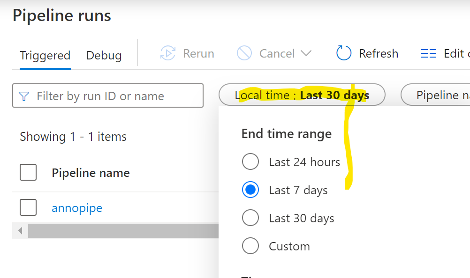Select the Custom time range option
Viewport: 470px width, 278px height.
click(x=250, y=246)
